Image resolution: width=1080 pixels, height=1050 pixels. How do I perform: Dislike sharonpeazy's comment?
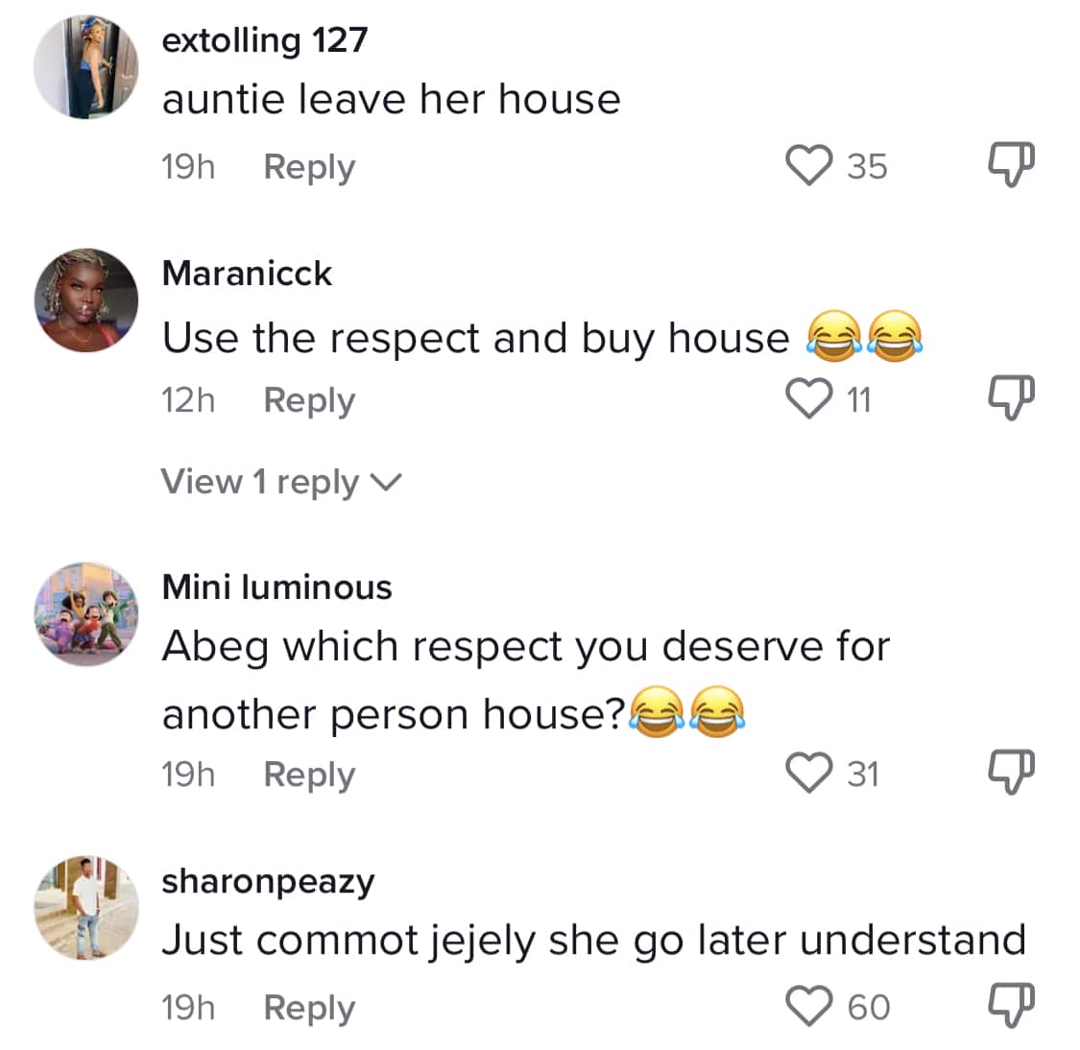tap(1011, 1006)
